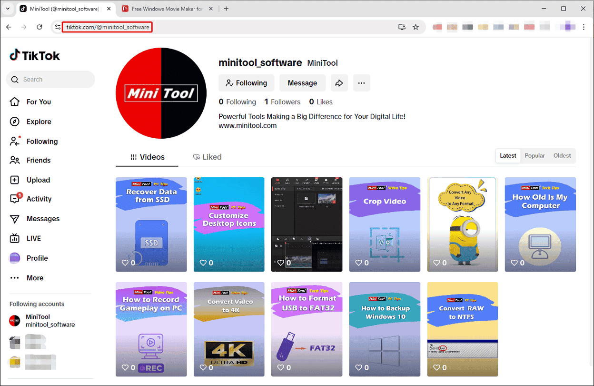Bookmark this page with the star icon

[x=416, y=27]
